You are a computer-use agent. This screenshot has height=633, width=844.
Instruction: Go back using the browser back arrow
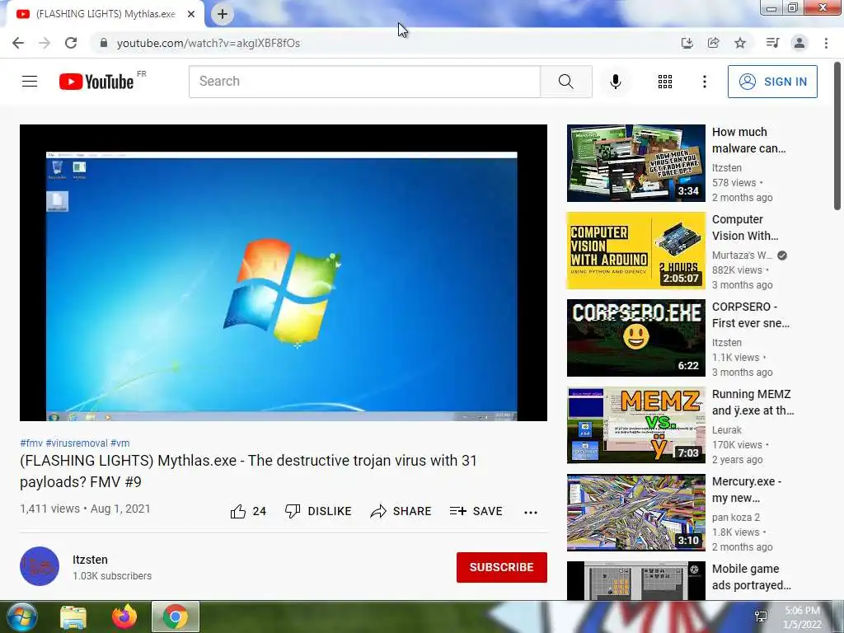[18, 43]
